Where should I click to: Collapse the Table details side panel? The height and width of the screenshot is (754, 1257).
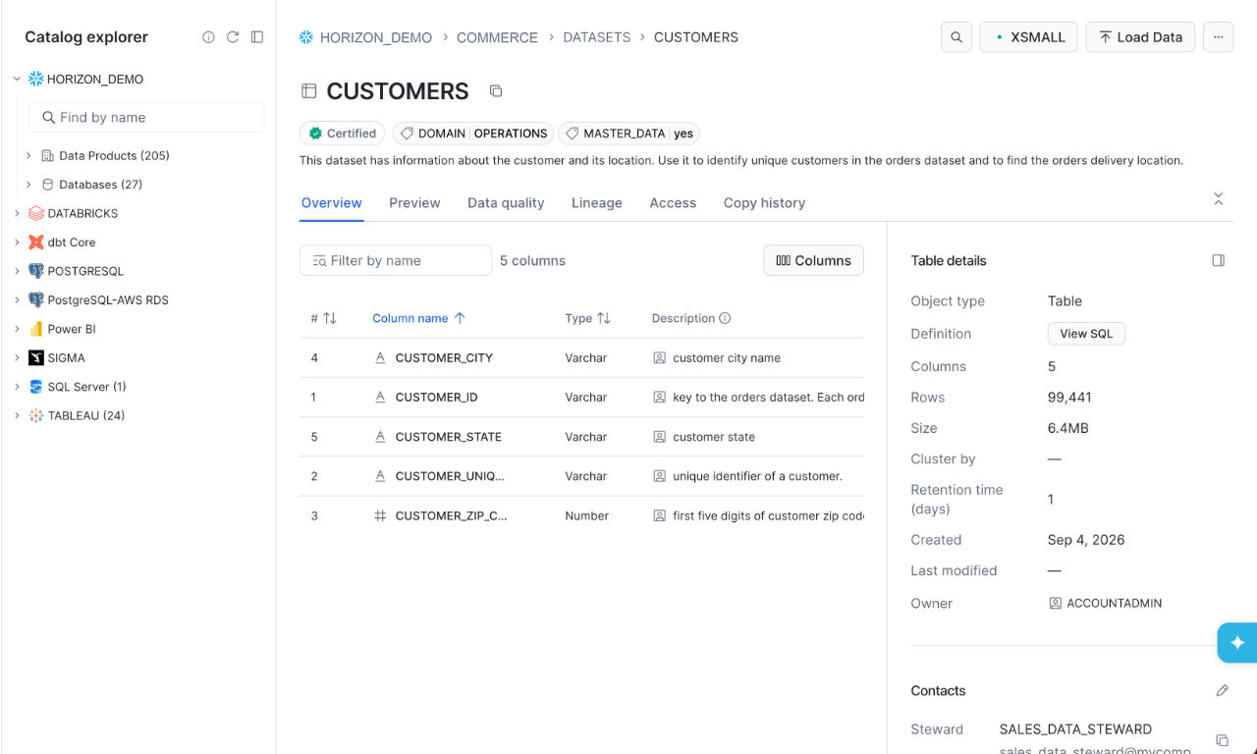point(1219,261)
